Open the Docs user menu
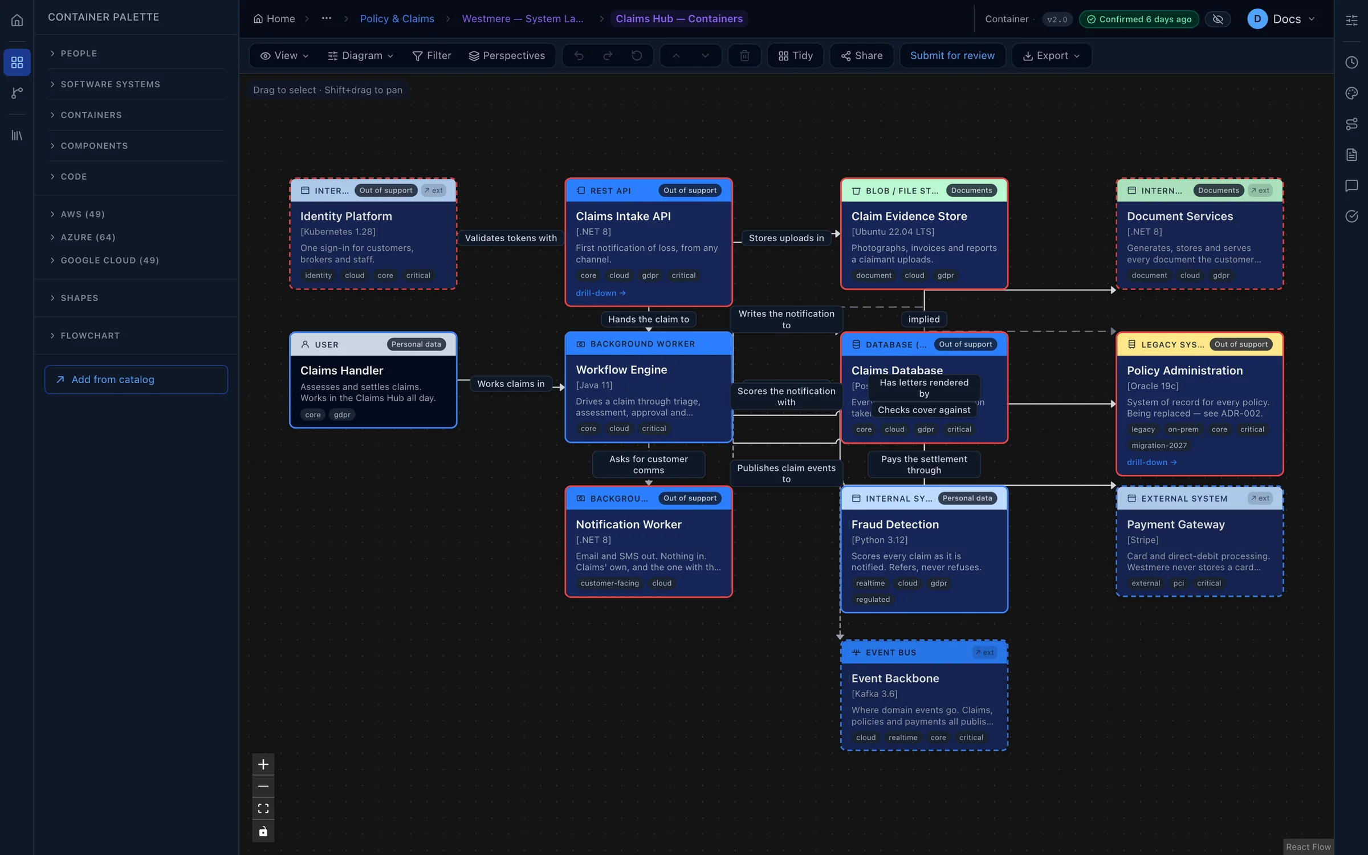 (1281, 19)
